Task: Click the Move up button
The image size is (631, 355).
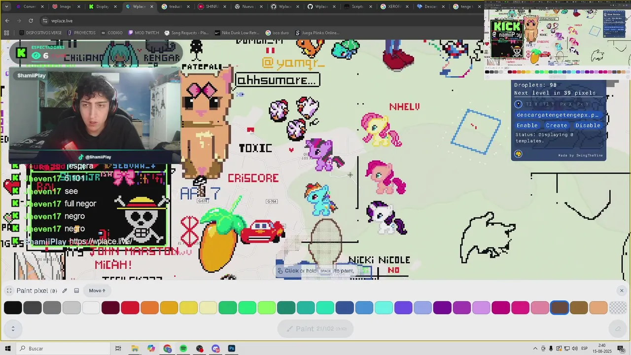Action: click(97, 290)
